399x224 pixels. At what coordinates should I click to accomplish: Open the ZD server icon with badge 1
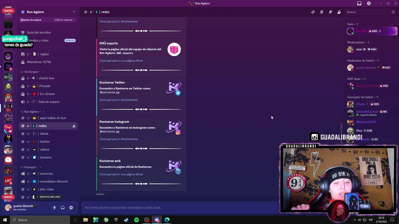click(x=8, y=66)
